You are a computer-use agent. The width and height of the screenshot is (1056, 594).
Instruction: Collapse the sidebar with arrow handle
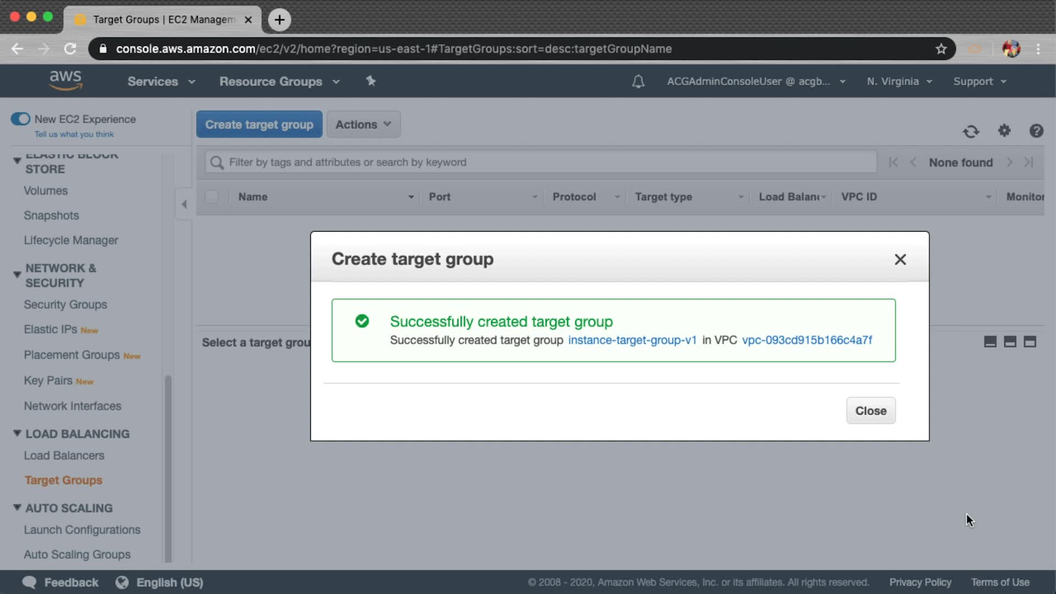[184, 204]
